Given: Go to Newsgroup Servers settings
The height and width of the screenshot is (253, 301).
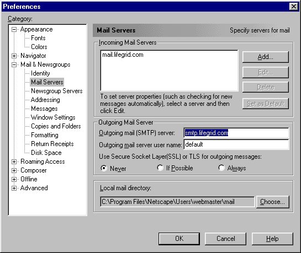Looking at the screenshot, I should click(x=57, y=91).
